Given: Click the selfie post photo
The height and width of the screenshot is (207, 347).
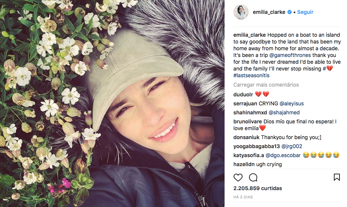Looking at the screenshot, I should click(x=112, y=103).
